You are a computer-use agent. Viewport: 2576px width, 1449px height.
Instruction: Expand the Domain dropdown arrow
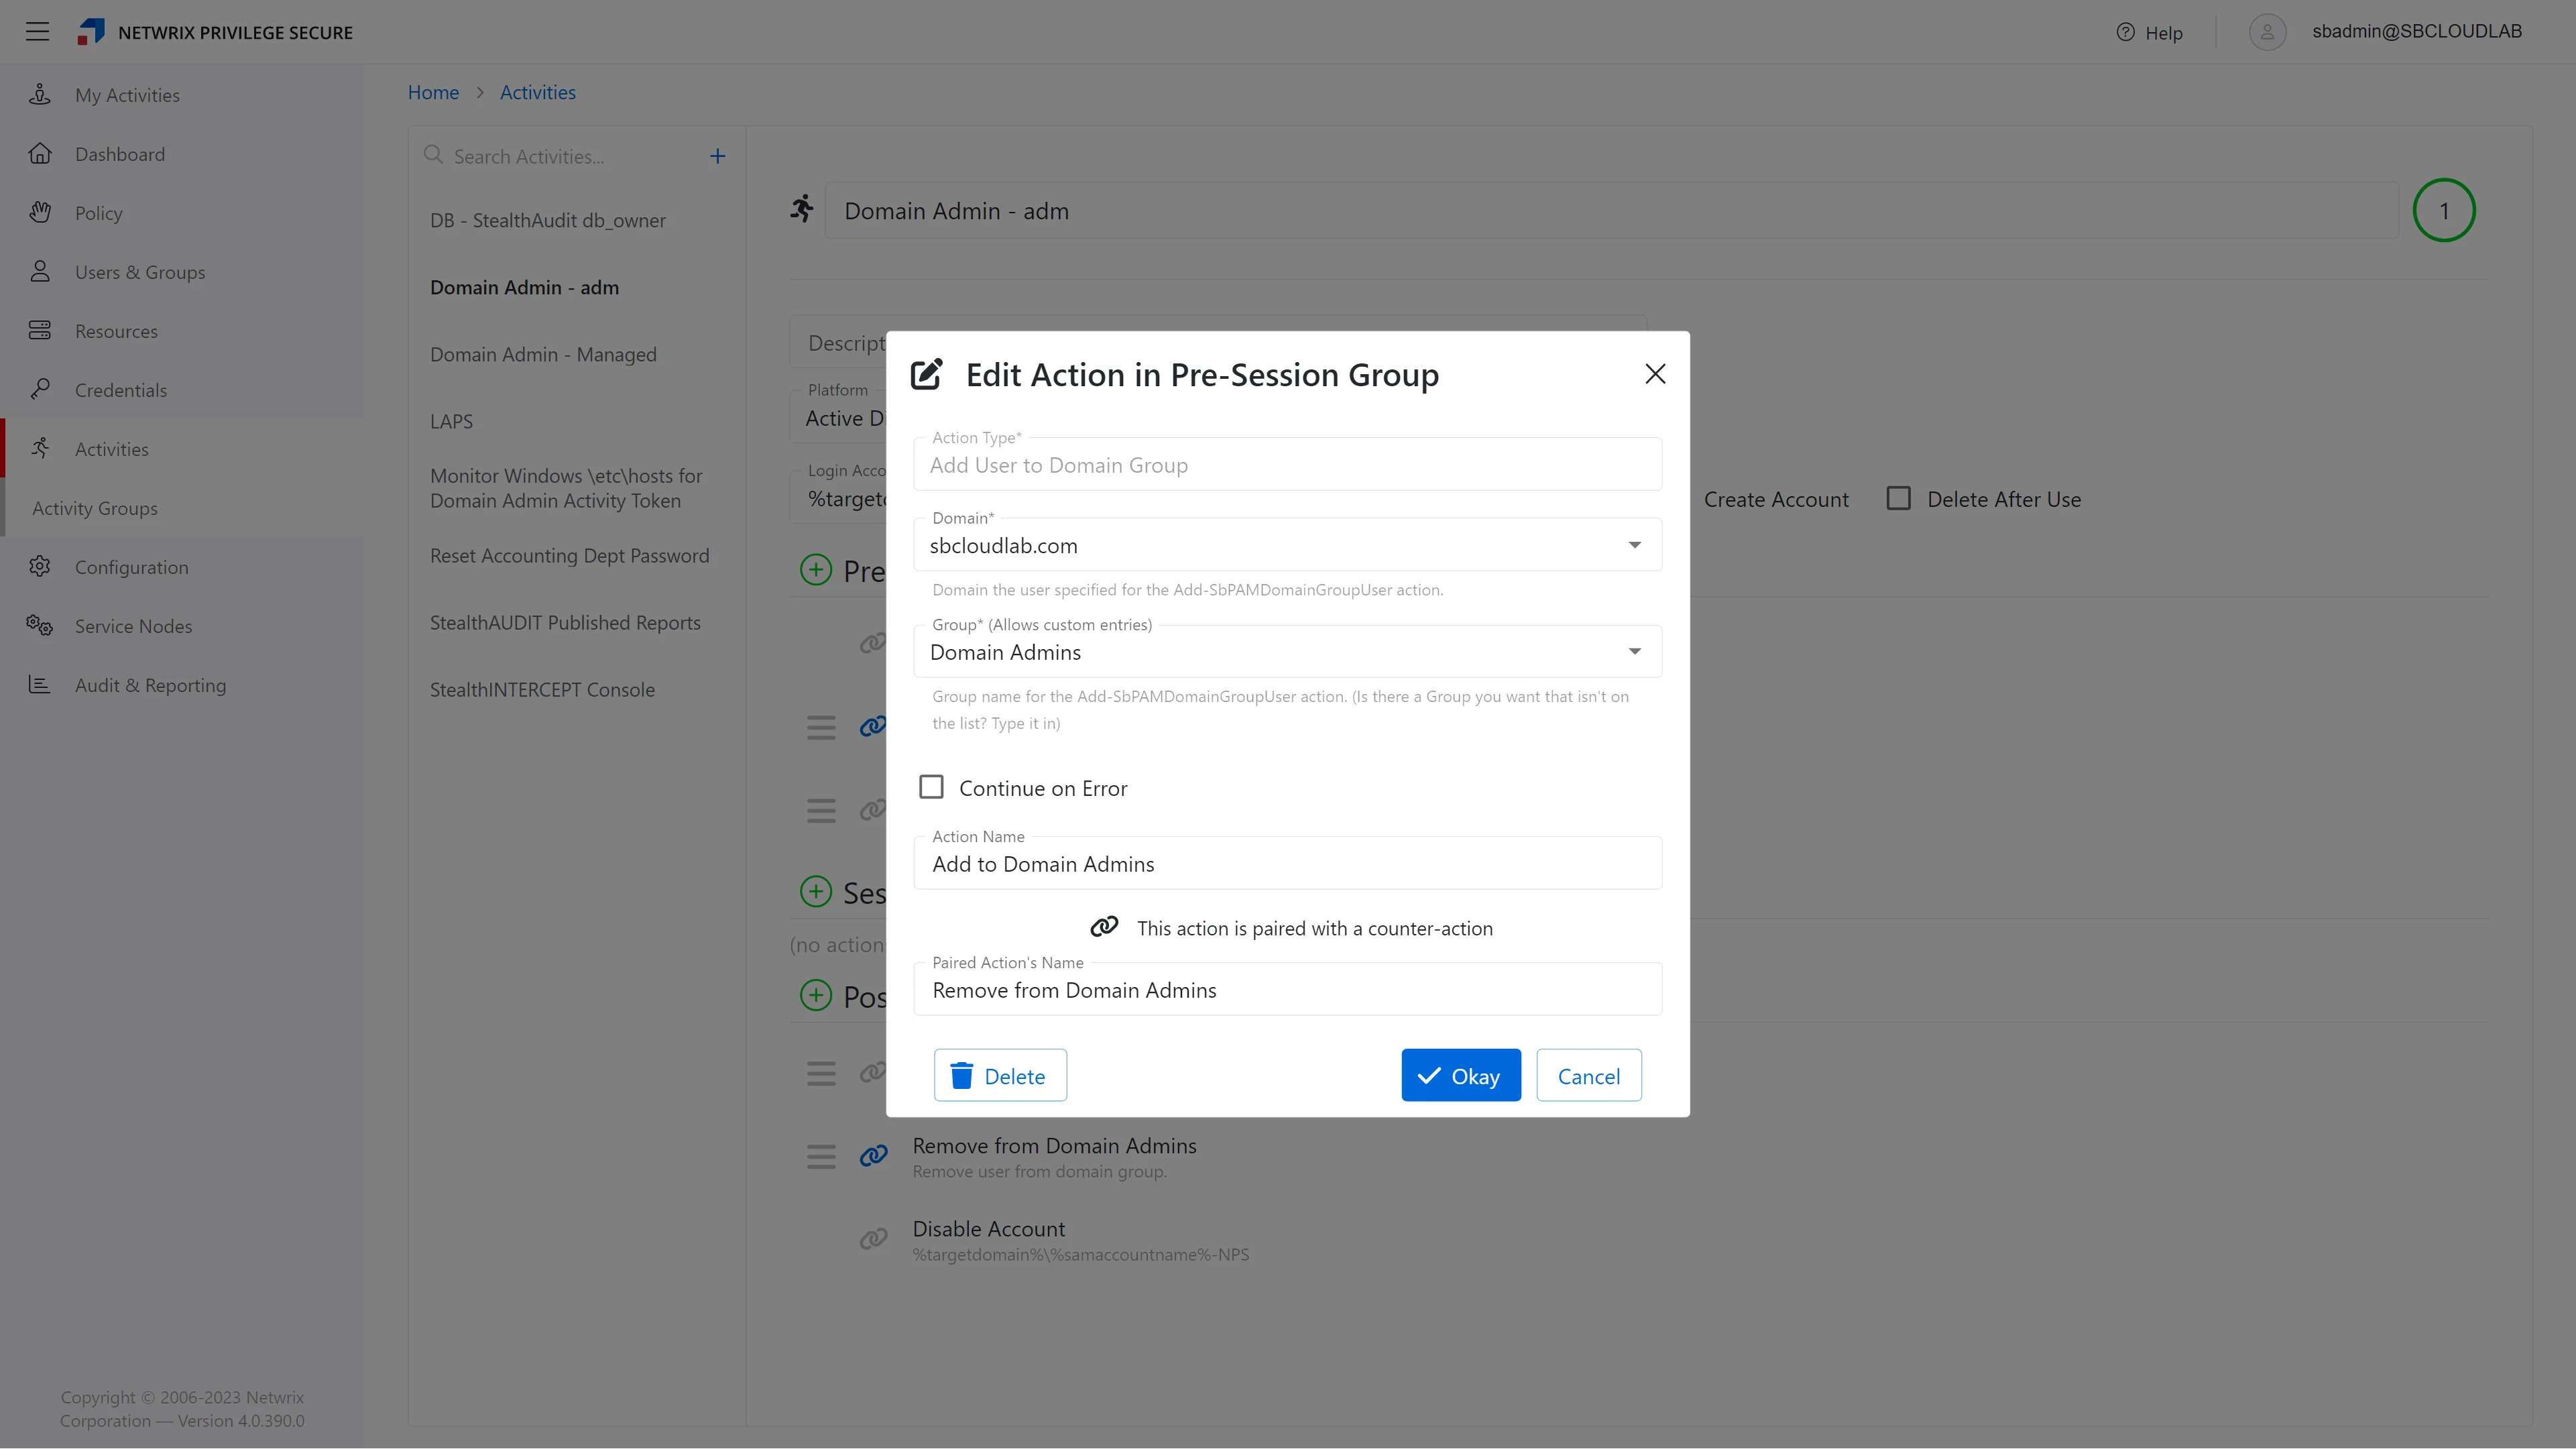(x=1635, y=545)
